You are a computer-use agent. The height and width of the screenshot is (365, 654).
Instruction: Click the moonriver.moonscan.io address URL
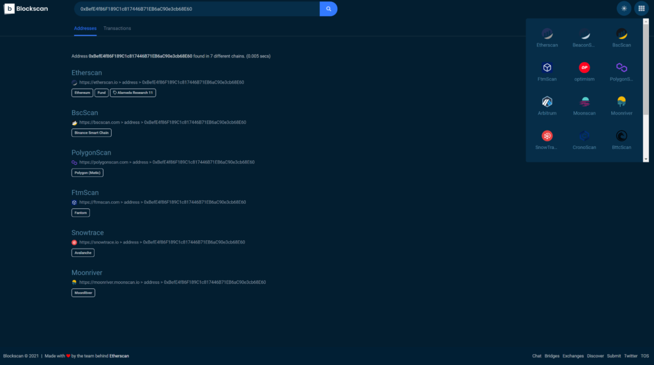172,283
